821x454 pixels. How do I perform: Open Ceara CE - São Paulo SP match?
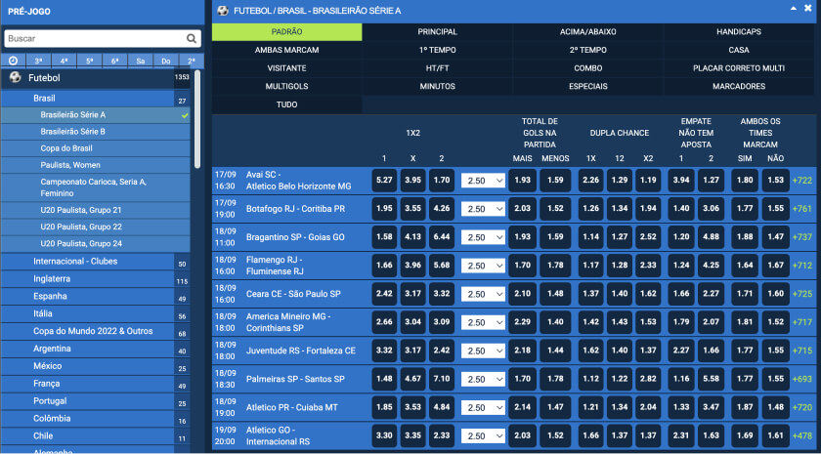[x=293, y=294]
